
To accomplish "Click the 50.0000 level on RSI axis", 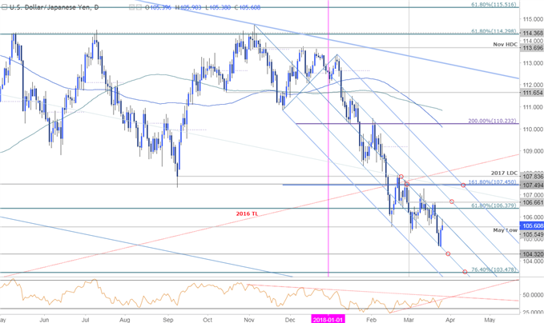I will click(532, 295).
